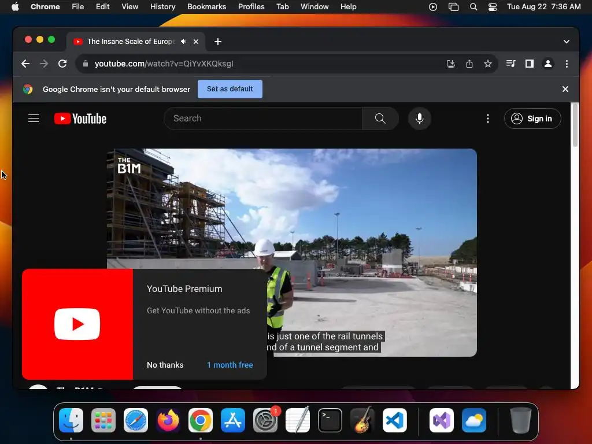The image size is (592, 444).
Task: Open the File menu
Action: [78, 7]
